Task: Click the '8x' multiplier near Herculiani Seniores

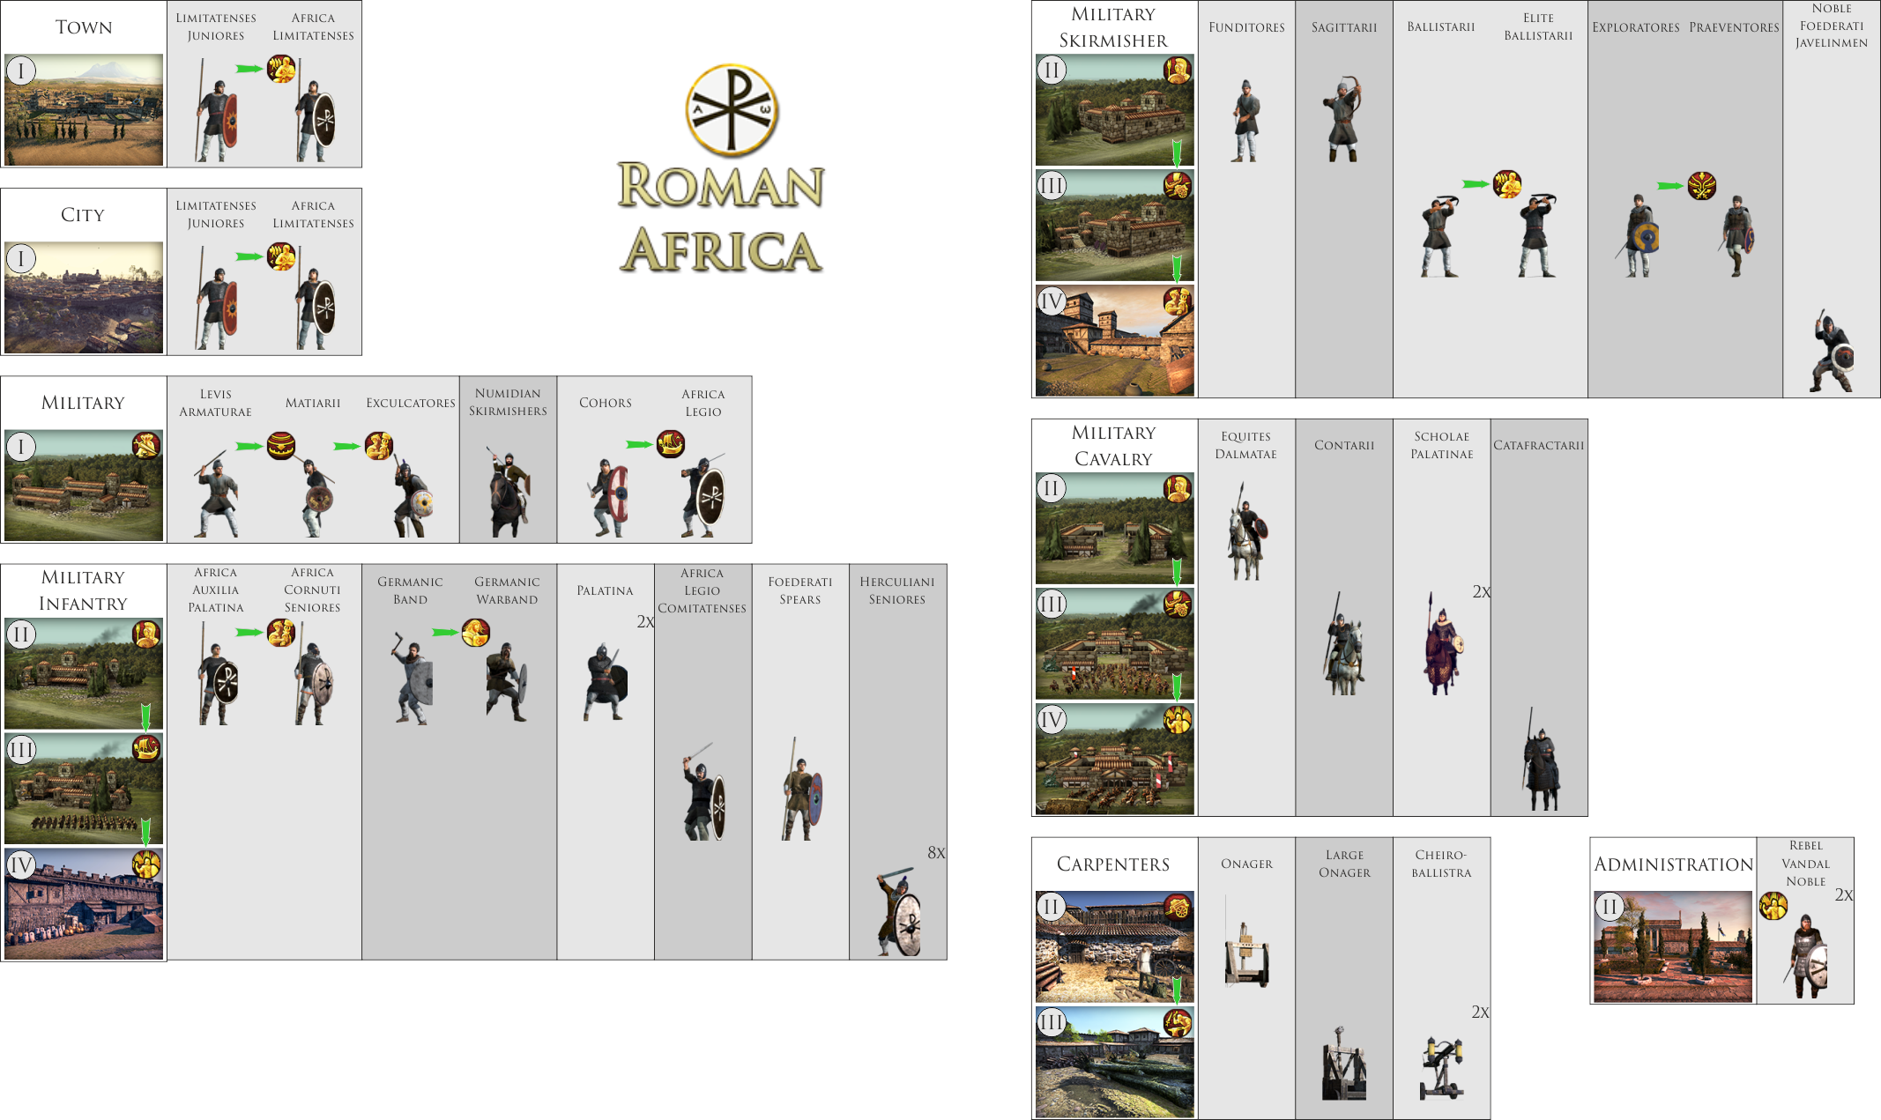Action: tap(936, 852)
